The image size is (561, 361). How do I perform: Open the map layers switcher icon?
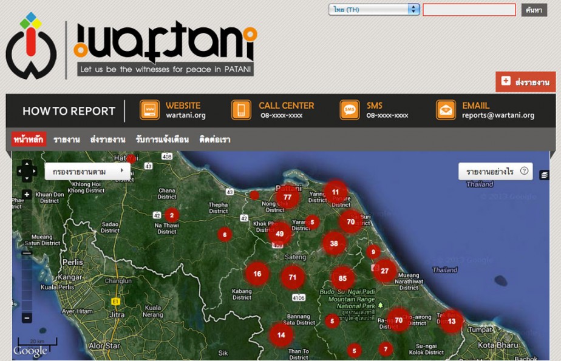pos(544,175)
